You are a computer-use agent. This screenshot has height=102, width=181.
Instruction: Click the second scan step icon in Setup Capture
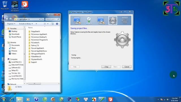pyautogui.click(x=101, y=21)
